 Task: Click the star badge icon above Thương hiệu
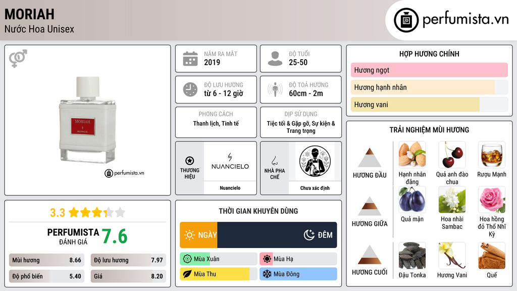coord(190,161)
